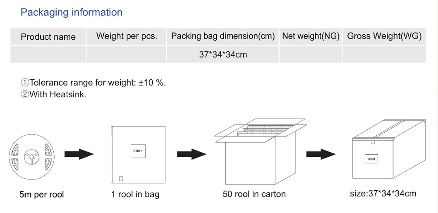The height and width of the screenshot is (213, 438).
Task: Click the Net weight(NG) header
Action: pos(311,36)
